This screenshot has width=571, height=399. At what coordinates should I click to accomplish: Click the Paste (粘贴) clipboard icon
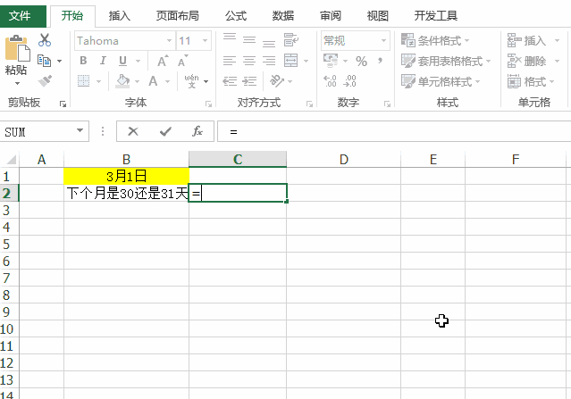click(x=17, y=48)
